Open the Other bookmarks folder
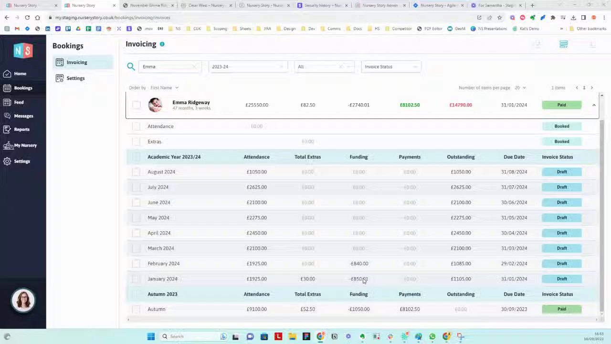 587,29
